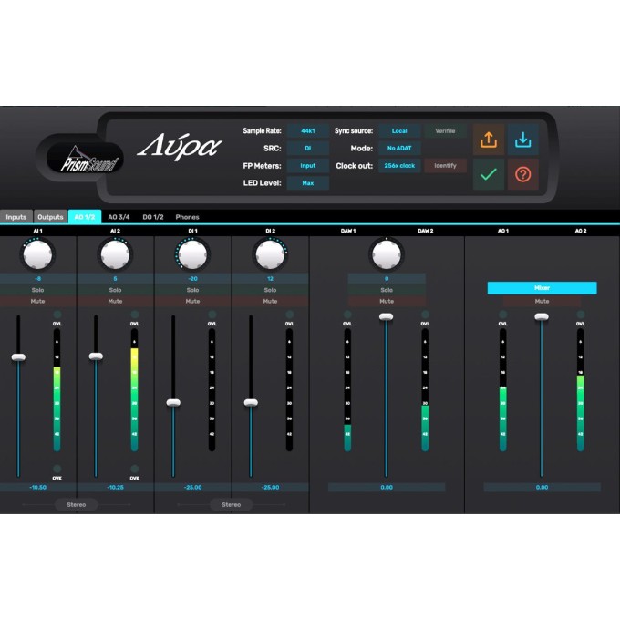Viewport: 620px width, 620px height.
Task: Select the AO 1/2 mixer tab
Action: coord(85,217)
